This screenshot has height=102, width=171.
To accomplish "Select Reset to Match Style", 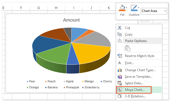I will click(x=140, y=56).
